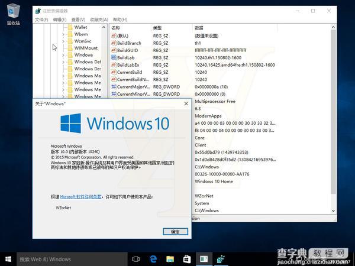
Task: Click the data value Windows 10 Home
Action: click(x=214, y=181)
